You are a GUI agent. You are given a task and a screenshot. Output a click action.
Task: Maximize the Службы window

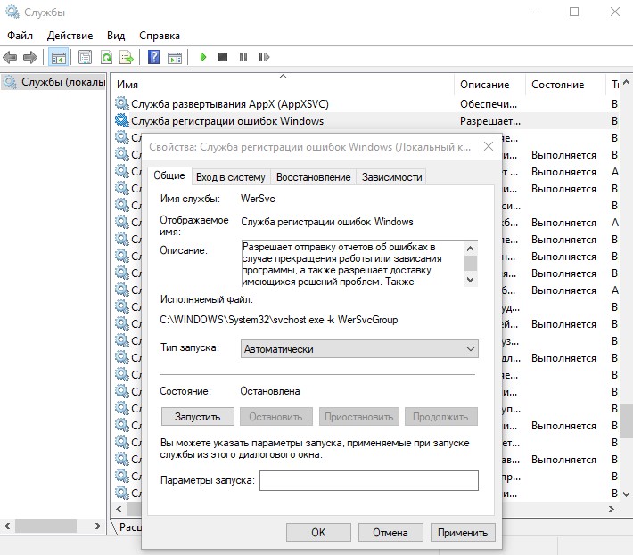point(574,12)
